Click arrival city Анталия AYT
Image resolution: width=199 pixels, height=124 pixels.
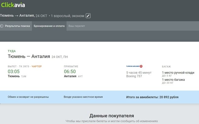click(73, 76)
